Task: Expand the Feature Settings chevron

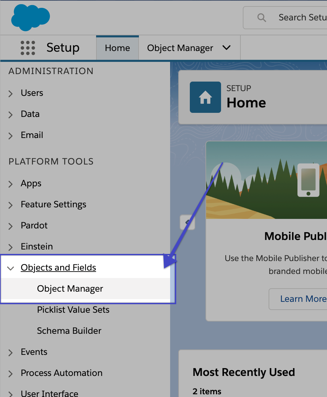Action: pyautogui.click(x=11, y=205)
